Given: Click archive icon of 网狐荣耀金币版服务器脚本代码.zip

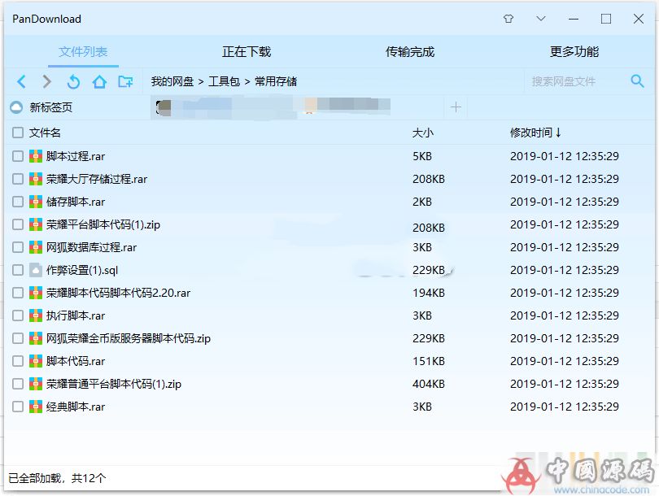Looking at the screenshot, I should (x=36, y=338).
